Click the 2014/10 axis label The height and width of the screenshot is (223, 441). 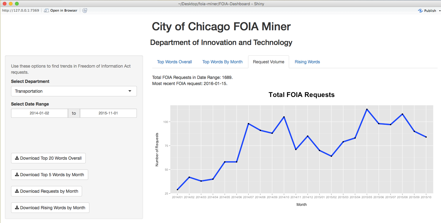click(284, 197)
